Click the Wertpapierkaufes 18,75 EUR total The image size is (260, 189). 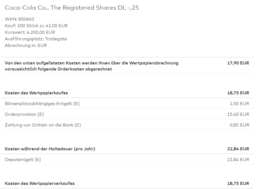[238, 93]
